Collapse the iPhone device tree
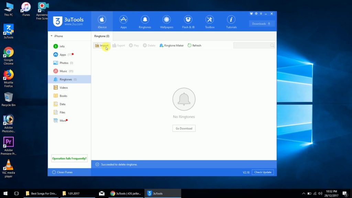 (x=52, y=36)
